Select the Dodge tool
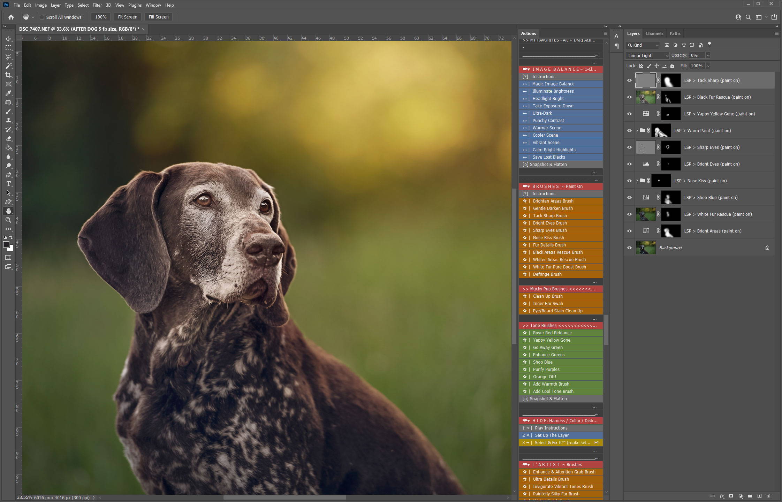The image size is (782, 502). (8, 166)
